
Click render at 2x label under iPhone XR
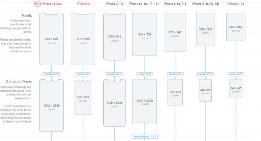[x=83, y=74]
